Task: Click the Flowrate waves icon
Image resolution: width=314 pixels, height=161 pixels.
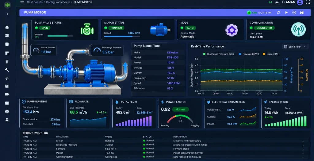Action: (71, 102)
